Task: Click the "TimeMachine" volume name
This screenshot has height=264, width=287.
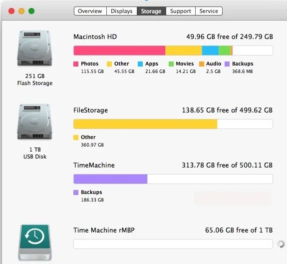Action: tap(94, 165)
